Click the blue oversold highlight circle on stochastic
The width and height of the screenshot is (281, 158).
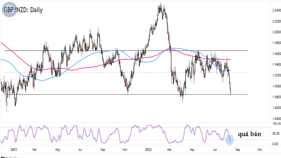[x=229, y=140]
